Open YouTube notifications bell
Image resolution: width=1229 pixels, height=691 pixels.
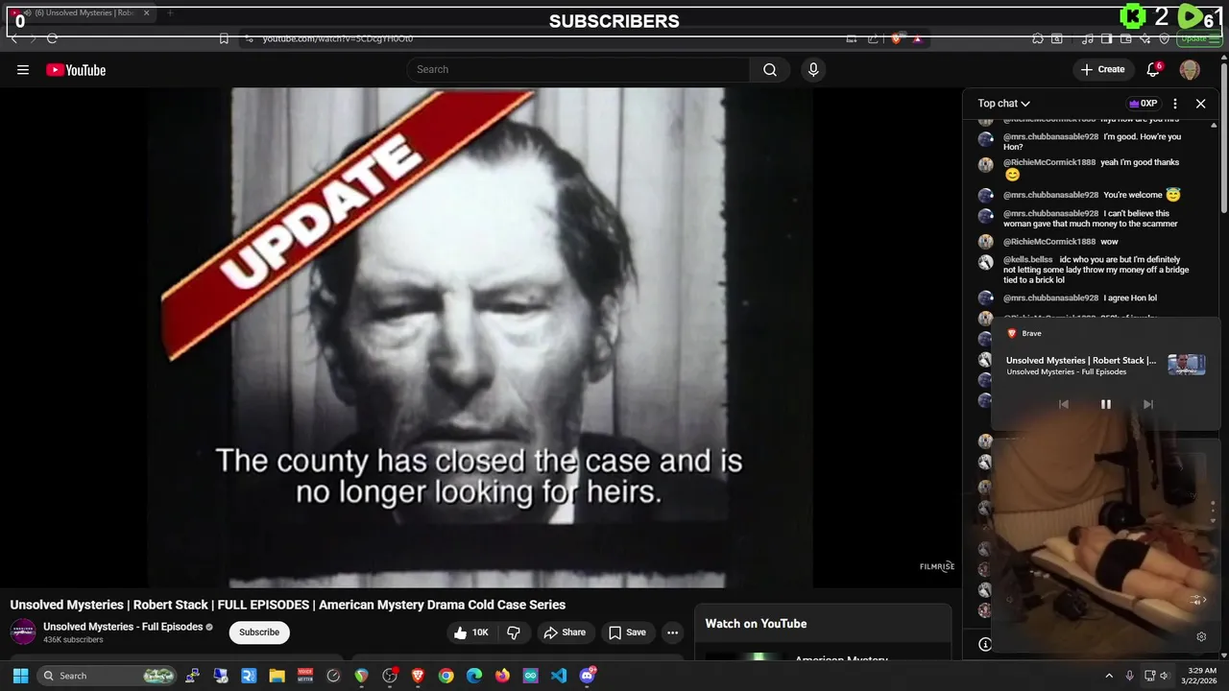(1154, 69)
